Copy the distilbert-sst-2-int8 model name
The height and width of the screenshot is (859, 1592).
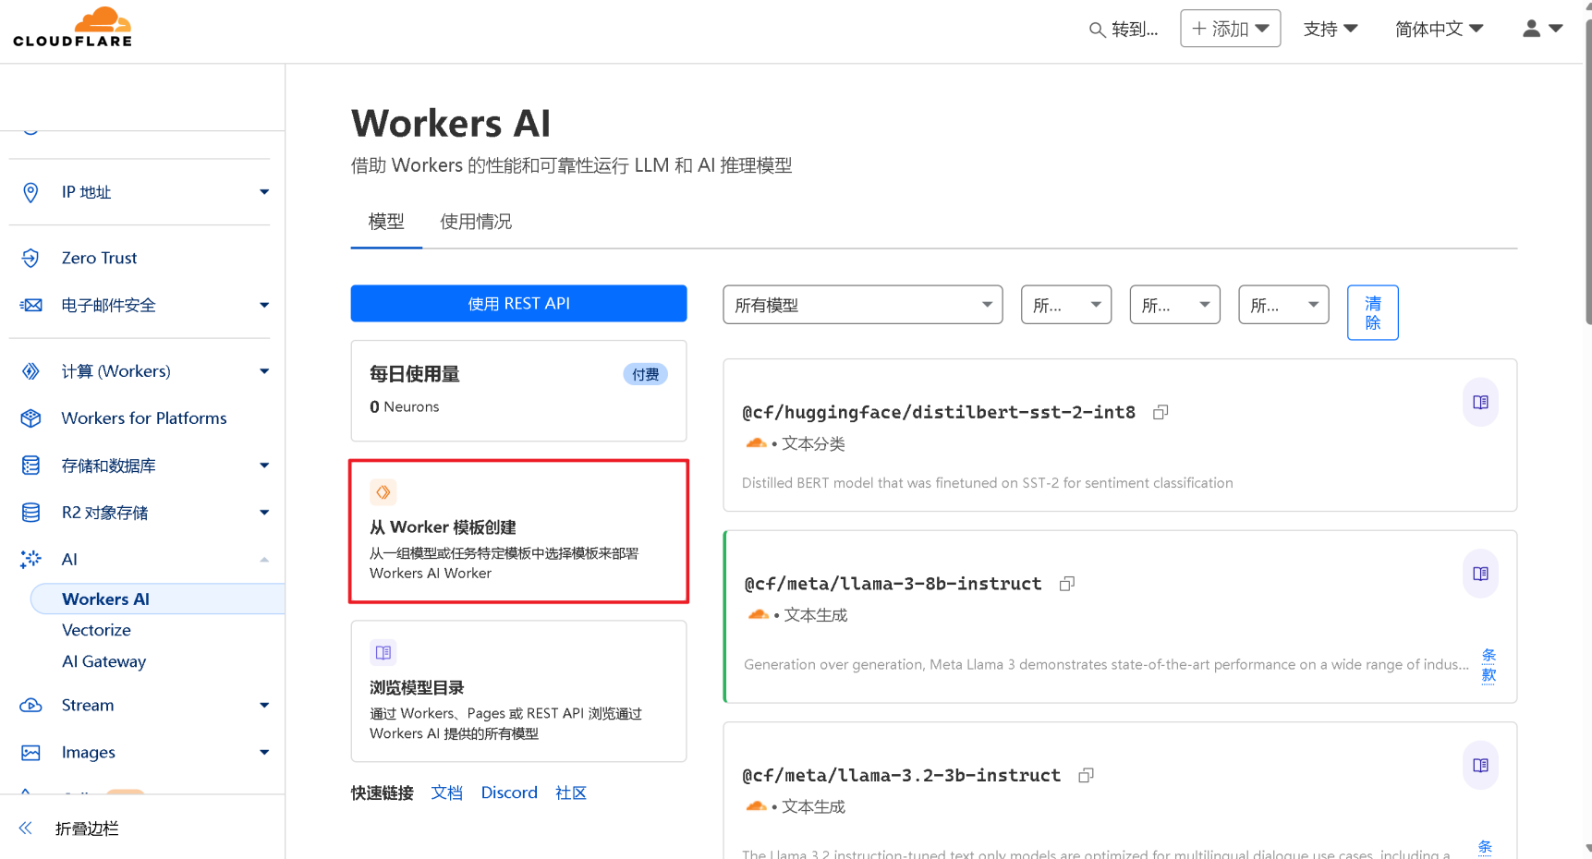1161,413
